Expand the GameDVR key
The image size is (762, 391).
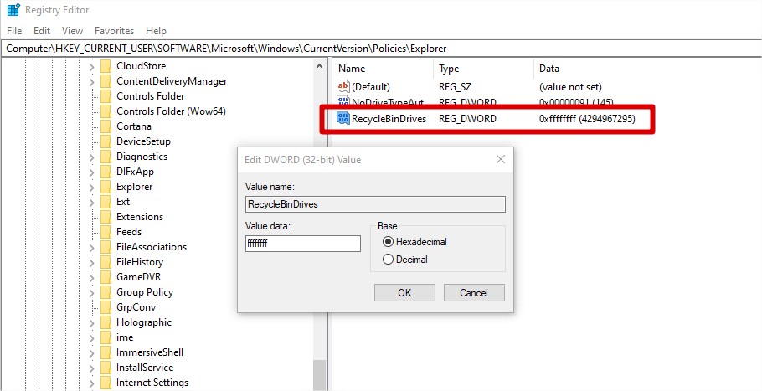(x=91, y=277)
